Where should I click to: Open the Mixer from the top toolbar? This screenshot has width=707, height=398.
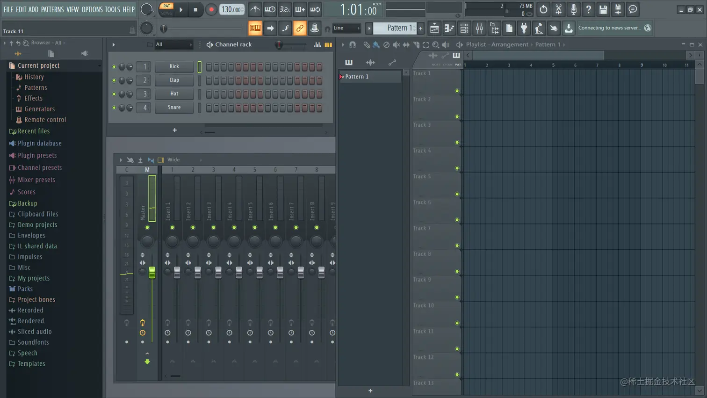click(479, 28)
